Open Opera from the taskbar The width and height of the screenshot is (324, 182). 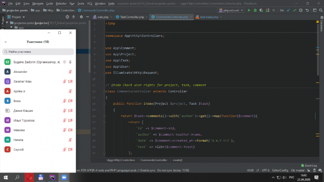[29, 178]
